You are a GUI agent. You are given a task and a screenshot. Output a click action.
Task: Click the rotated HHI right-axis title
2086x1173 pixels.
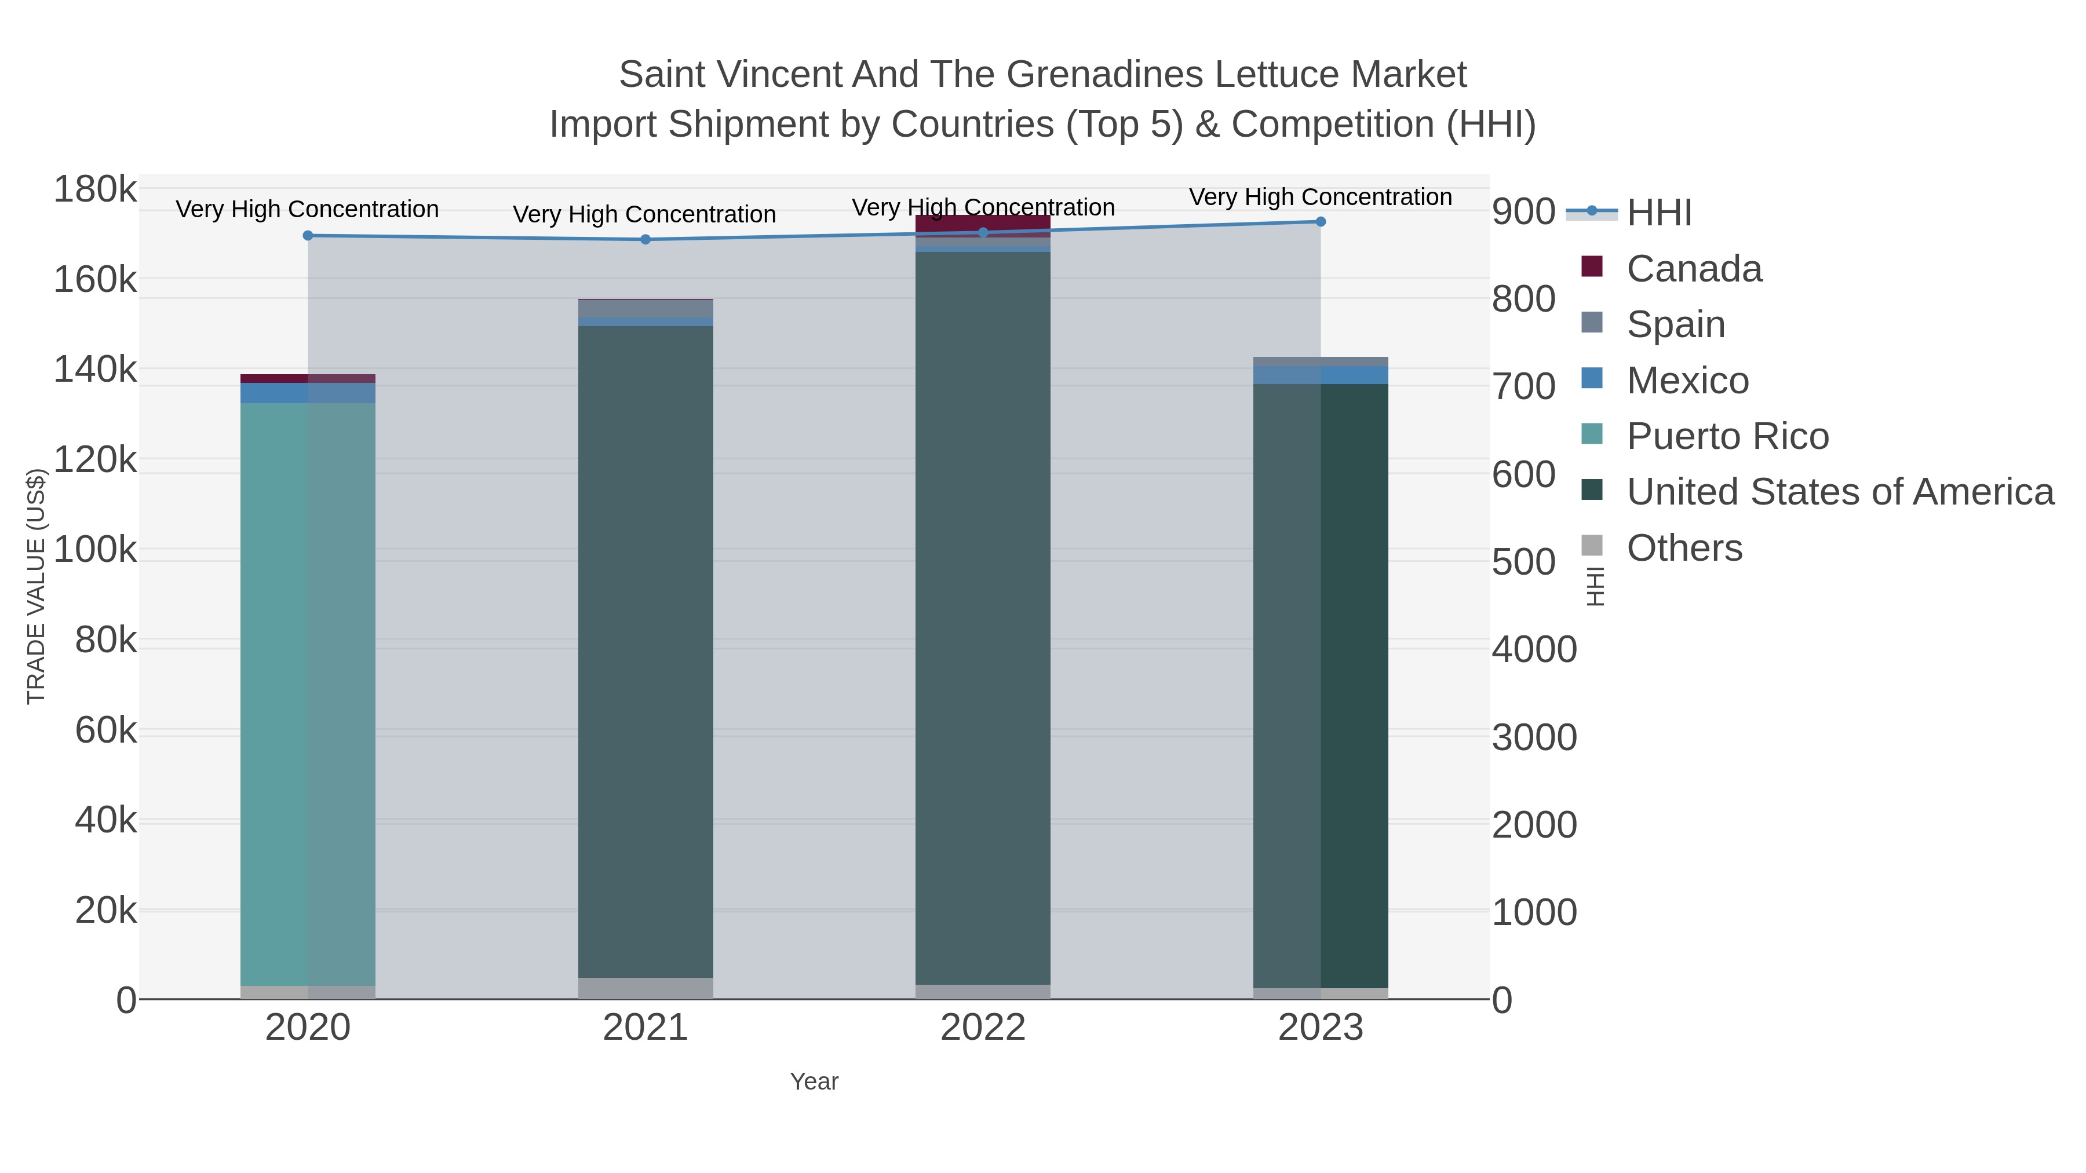tap(1595, 586)
